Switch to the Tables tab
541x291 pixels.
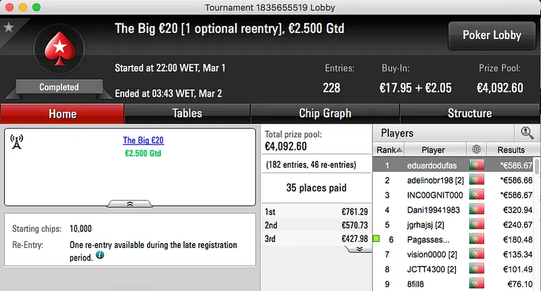click(187, 113)
